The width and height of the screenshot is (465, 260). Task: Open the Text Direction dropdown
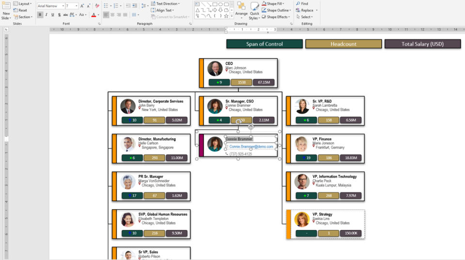point(165,3)
